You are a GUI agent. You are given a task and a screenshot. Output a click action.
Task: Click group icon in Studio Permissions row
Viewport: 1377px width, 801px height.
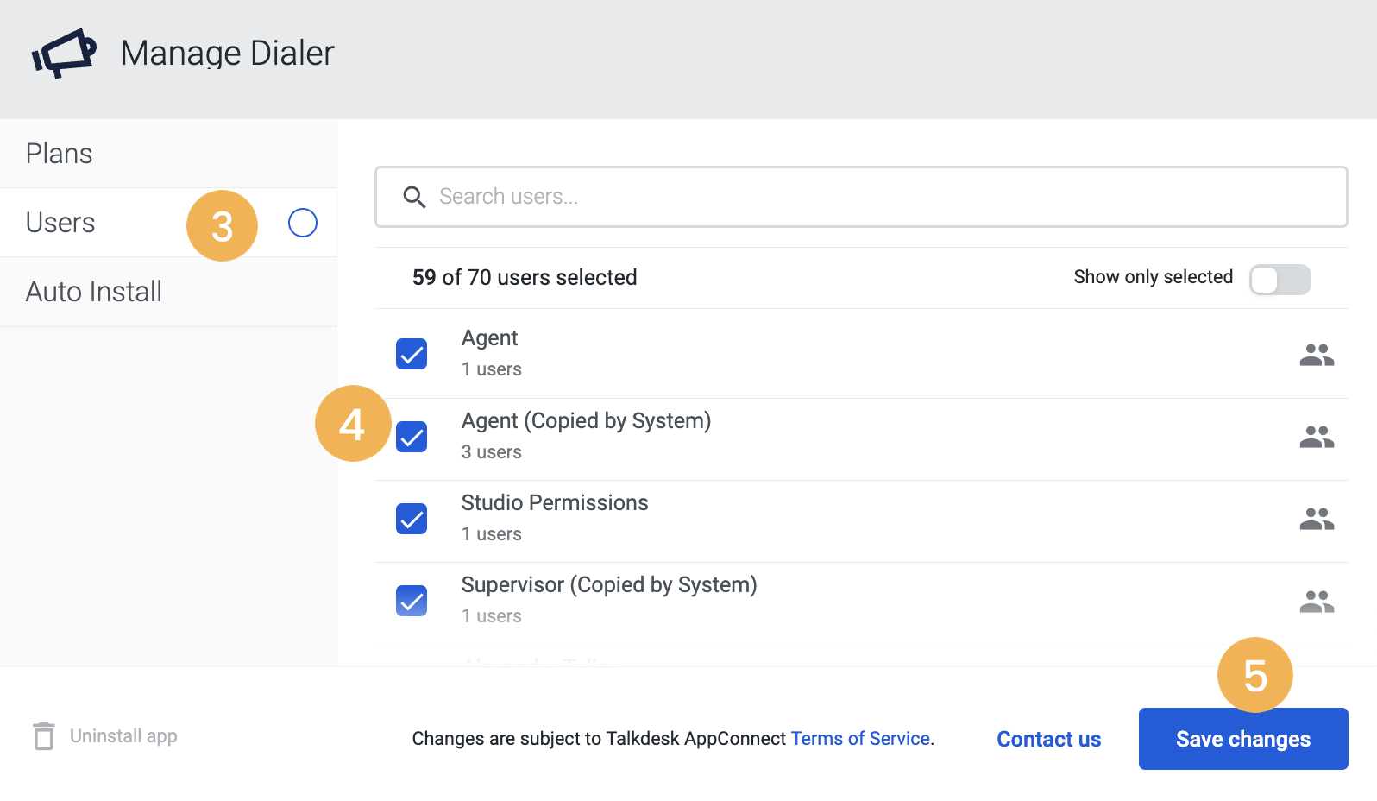(1317, 519)
